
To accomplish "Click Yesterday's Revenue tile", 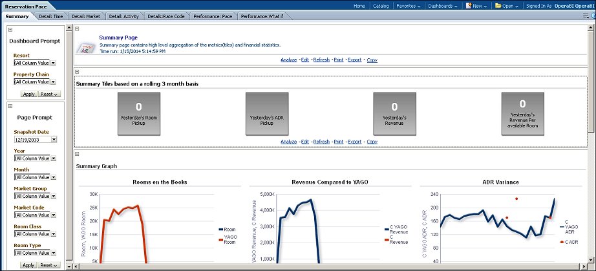I will click(394, 113).
